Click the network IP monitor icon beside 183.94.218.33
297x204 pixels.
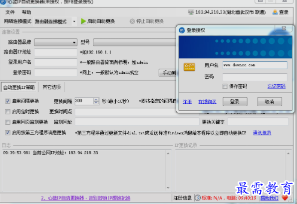pos(191,12)
